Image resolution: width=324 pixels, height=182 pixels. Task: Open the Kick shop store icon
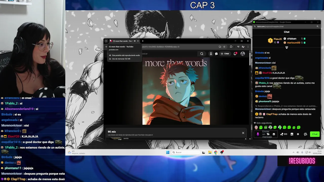(292, 134)
